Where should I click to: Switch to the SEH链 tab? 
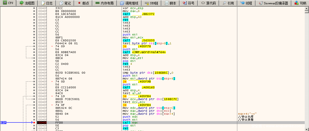pyautogui.click(x=151, y=3)
